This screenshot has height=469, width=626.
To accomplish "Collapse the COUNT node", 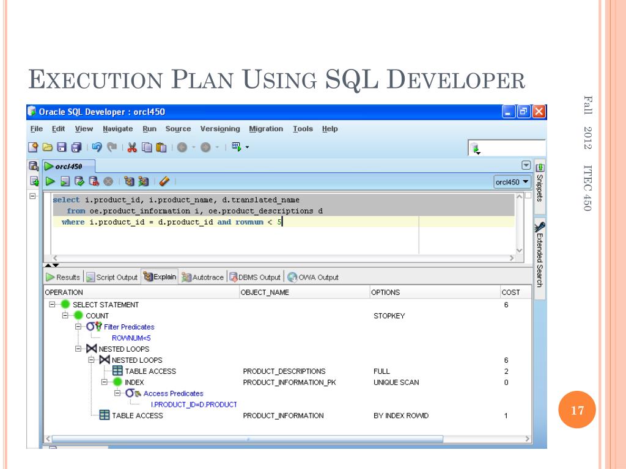I will pyautogui.click(x=65, y=316).
